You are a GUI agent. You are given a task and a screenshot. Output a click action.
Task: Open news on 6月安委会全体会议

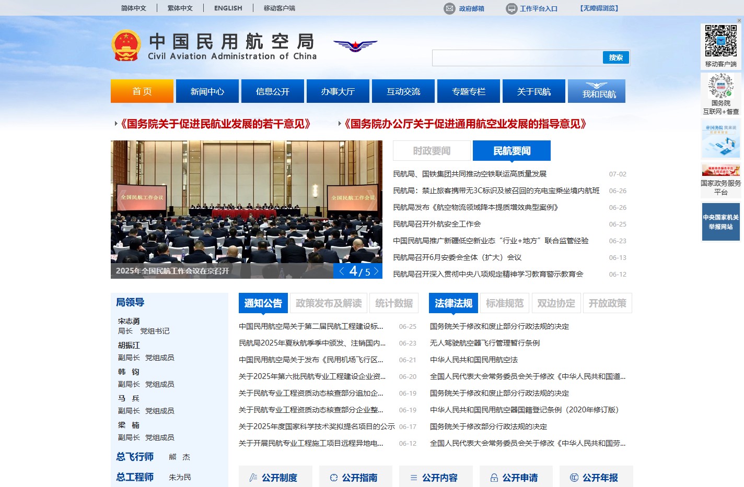tap(457, 257)
